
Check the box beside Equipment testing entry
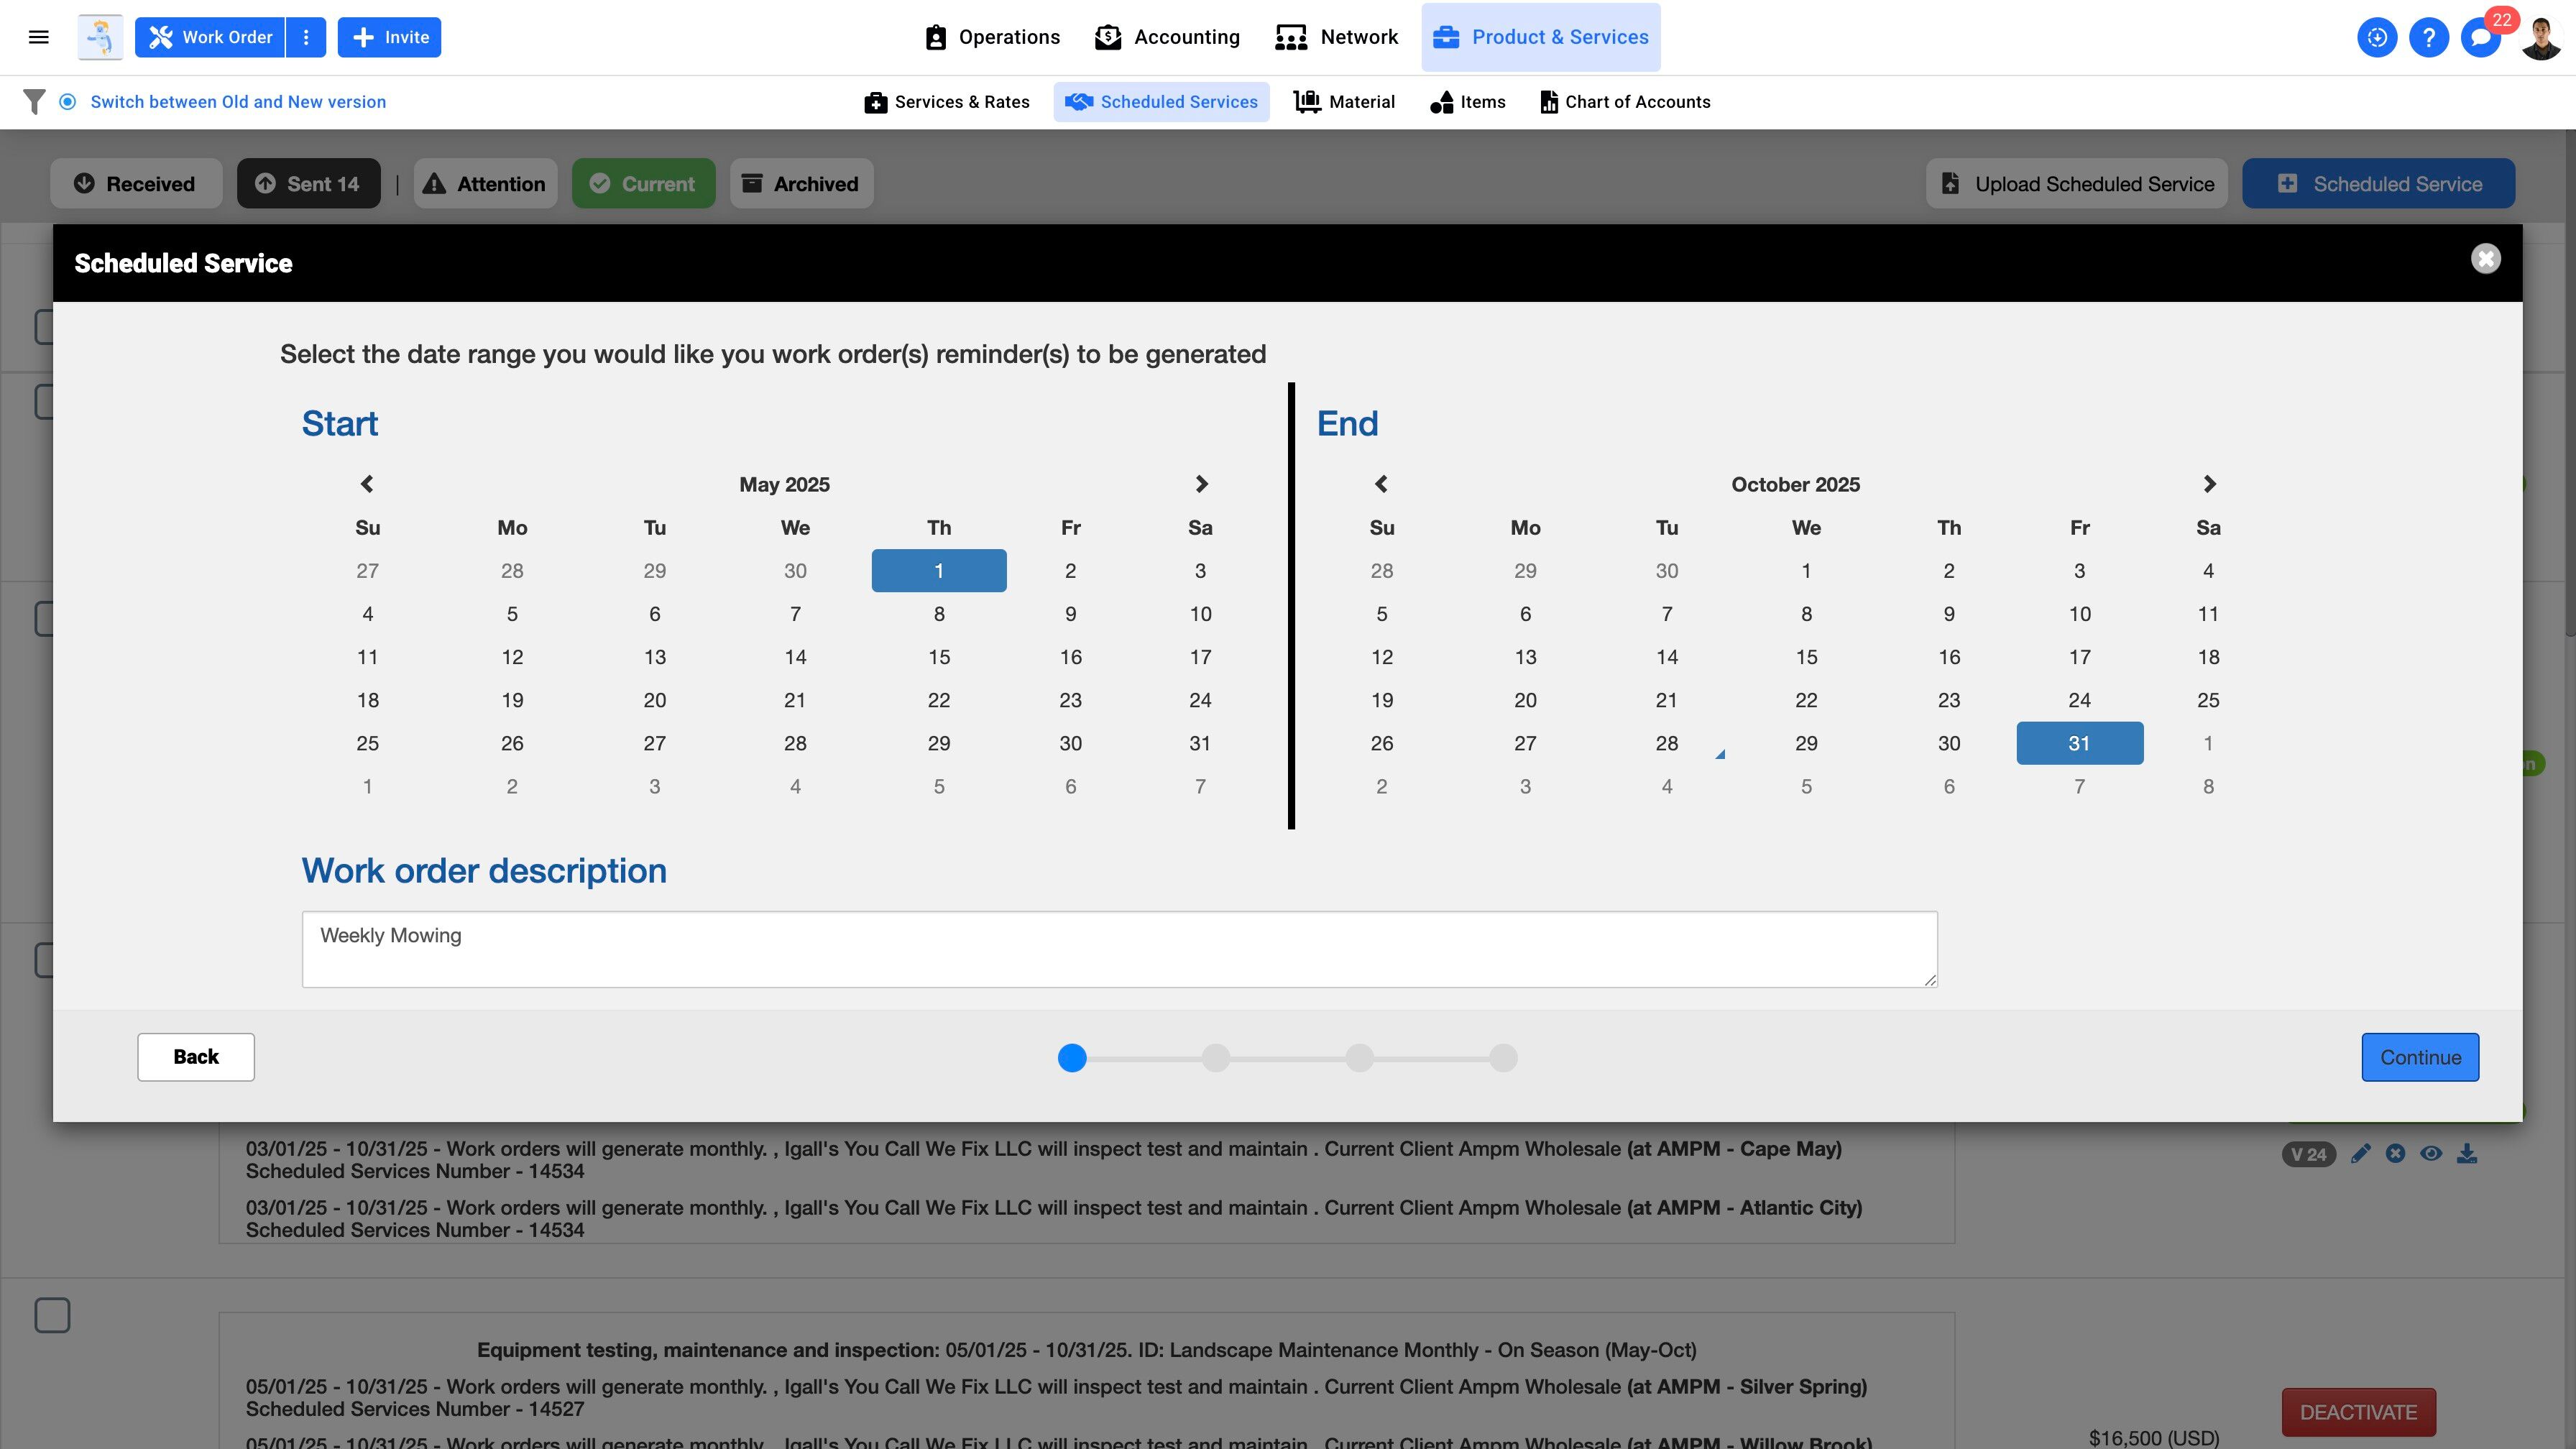click(x=52, y=1315)
